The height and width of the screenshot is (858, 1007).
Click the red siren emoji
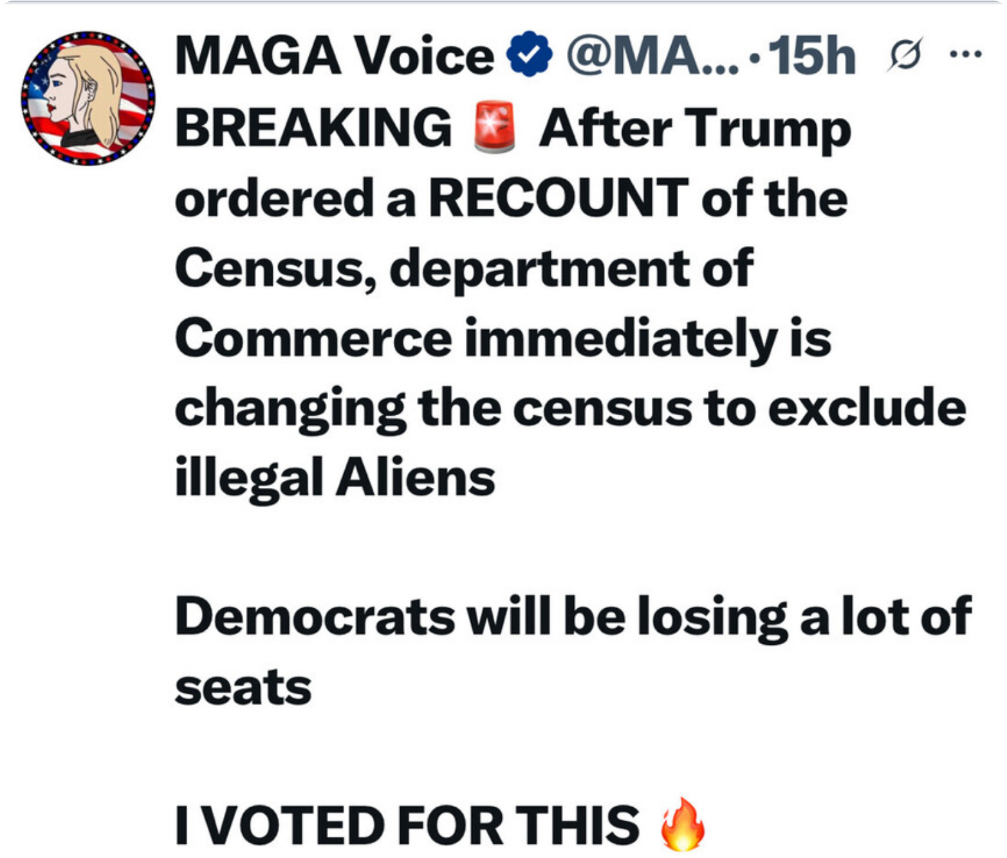pos(494,127)
